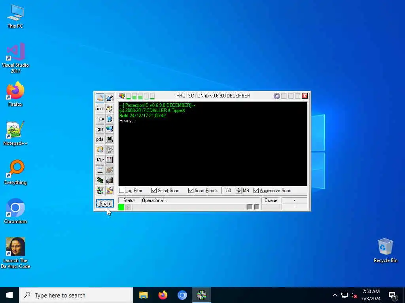Click the 50 MB size input field
This screenshot has width=405, height=303.
(x=229, y=191)
